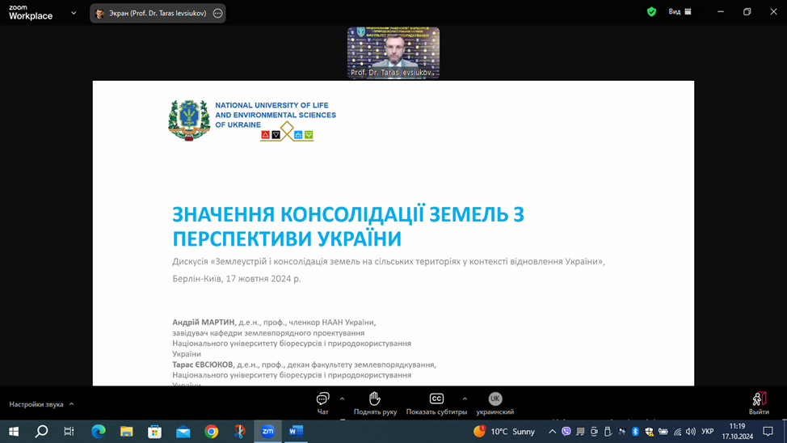The image size is (787, 443).
Task: Launch Google Chrome from taskbar
Action: point(212,432)
